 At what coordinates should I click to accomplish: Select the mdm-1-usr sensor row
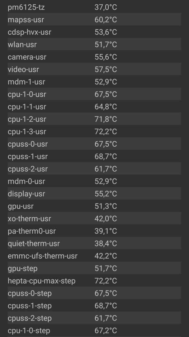[x=94, y=82]
